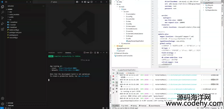Open the http://localhost:8081/ link

68,68
